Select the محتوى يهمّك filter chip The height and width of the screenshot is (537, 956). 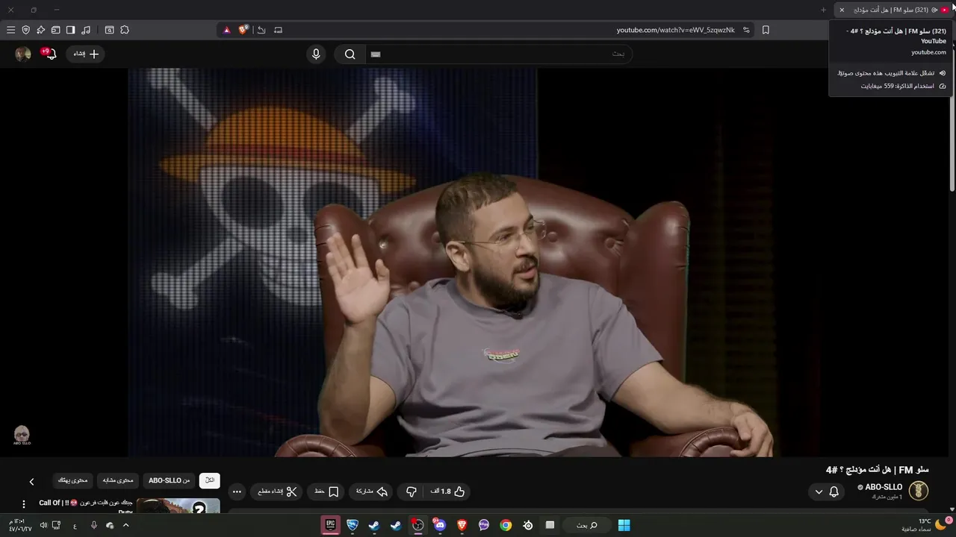(73, 480)
